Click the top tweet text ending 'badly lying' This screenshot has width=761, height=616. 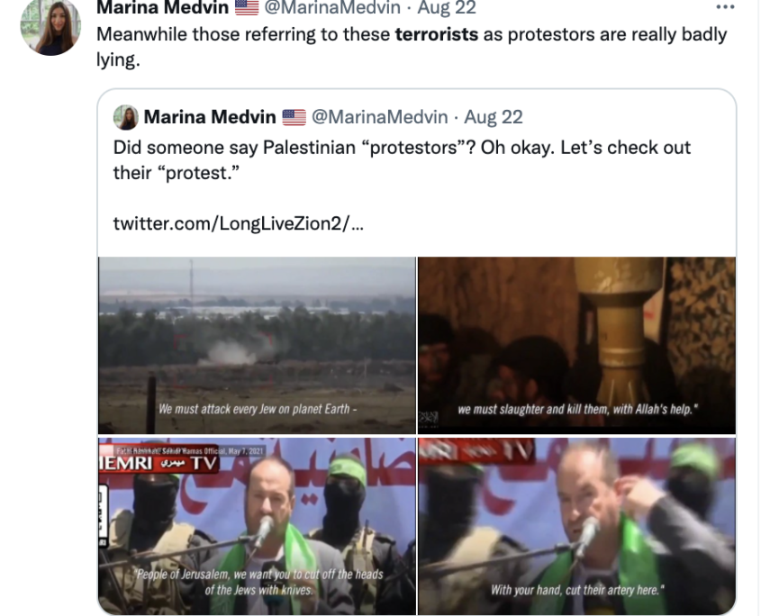click(412, 47)
